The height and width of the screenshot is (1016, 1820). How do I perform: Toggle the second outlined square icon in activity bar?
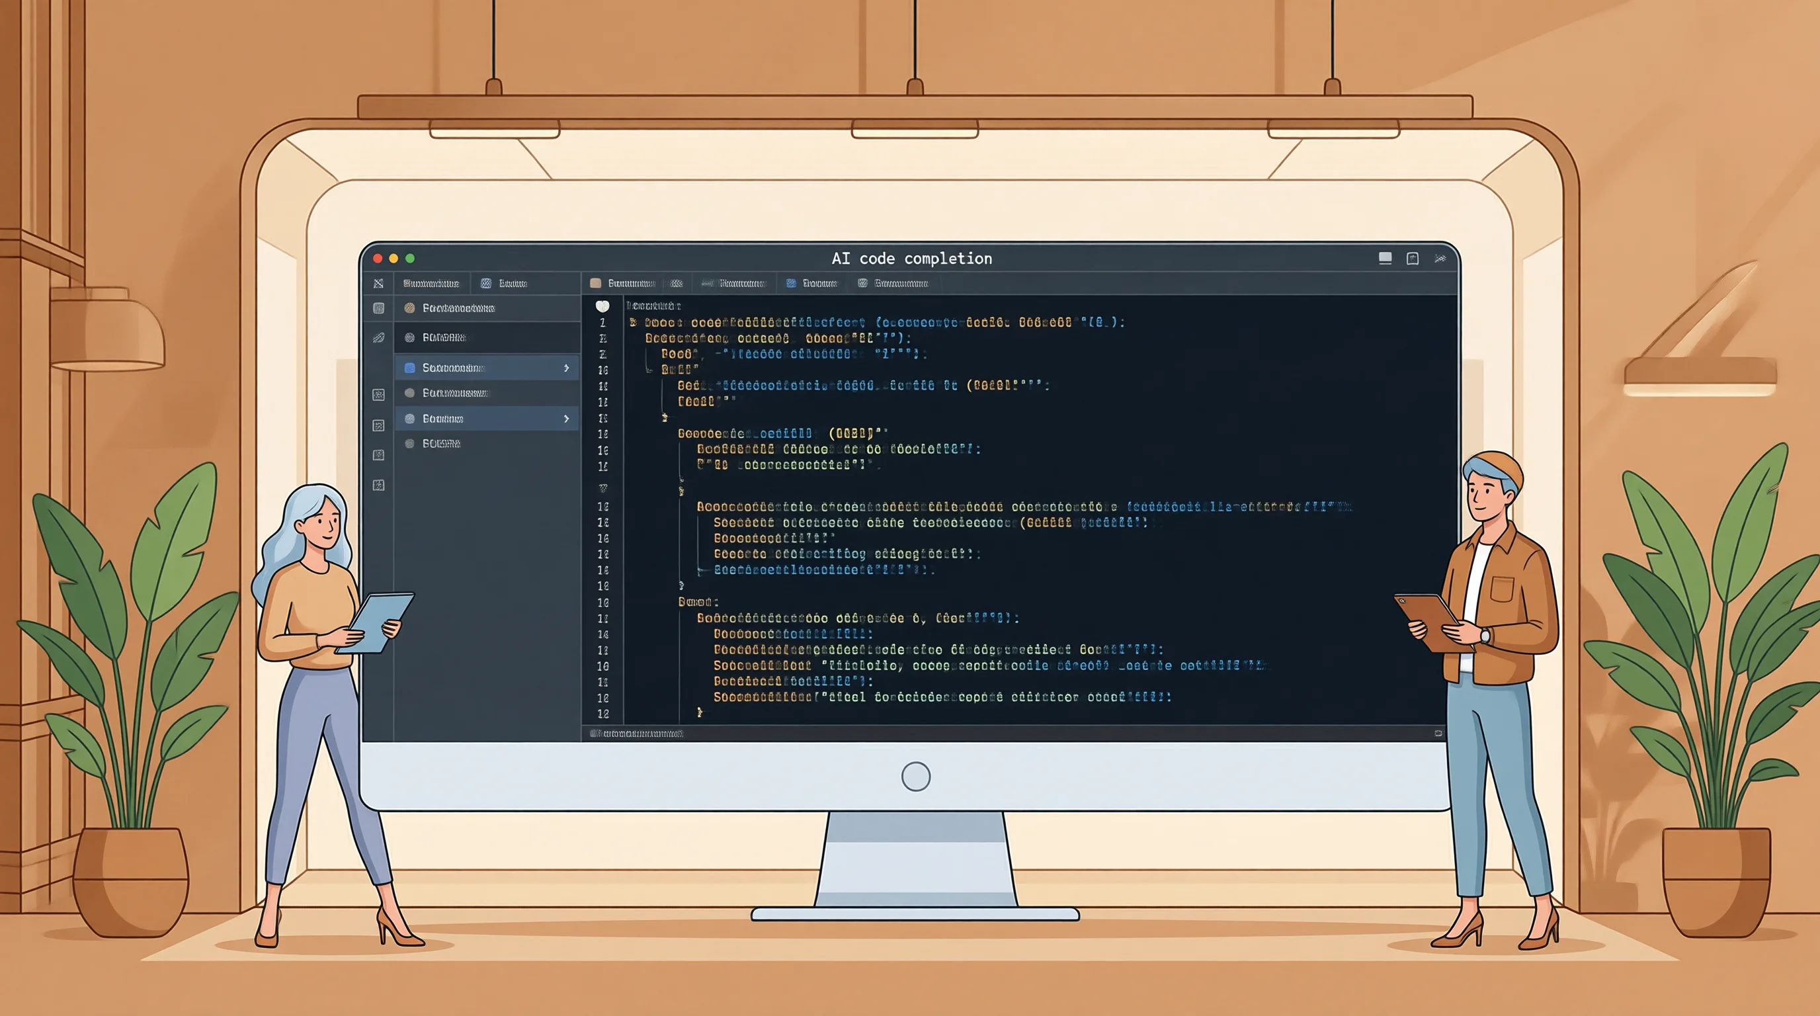tap(379, 426)
